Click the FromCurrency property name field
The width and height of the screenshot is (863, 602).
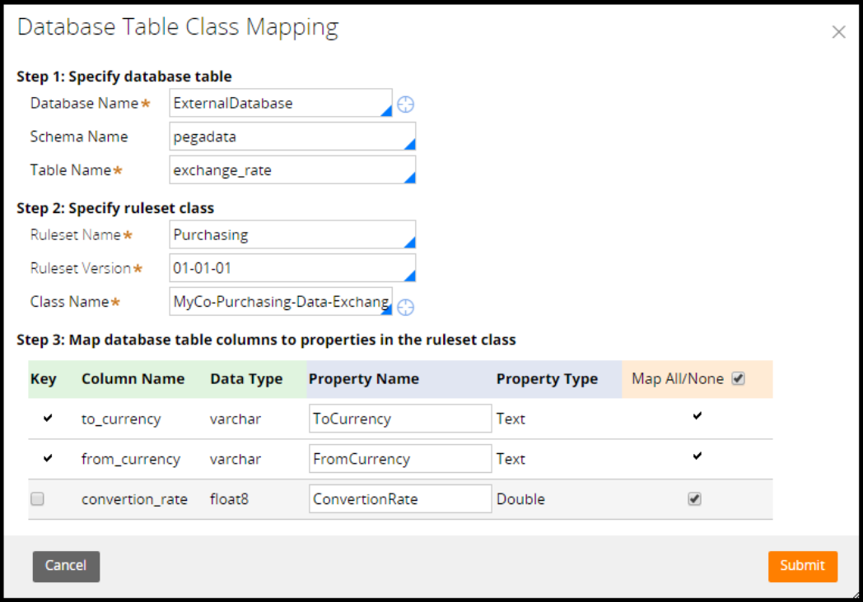pos(400,459)
